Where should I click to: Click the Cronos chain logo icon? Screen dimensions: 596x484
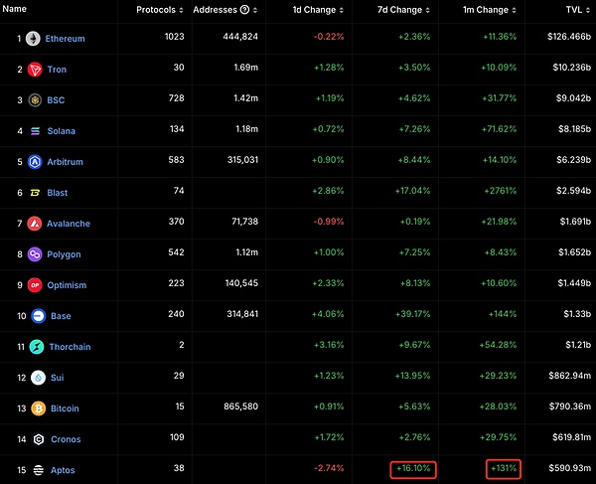tap(39, 439)
